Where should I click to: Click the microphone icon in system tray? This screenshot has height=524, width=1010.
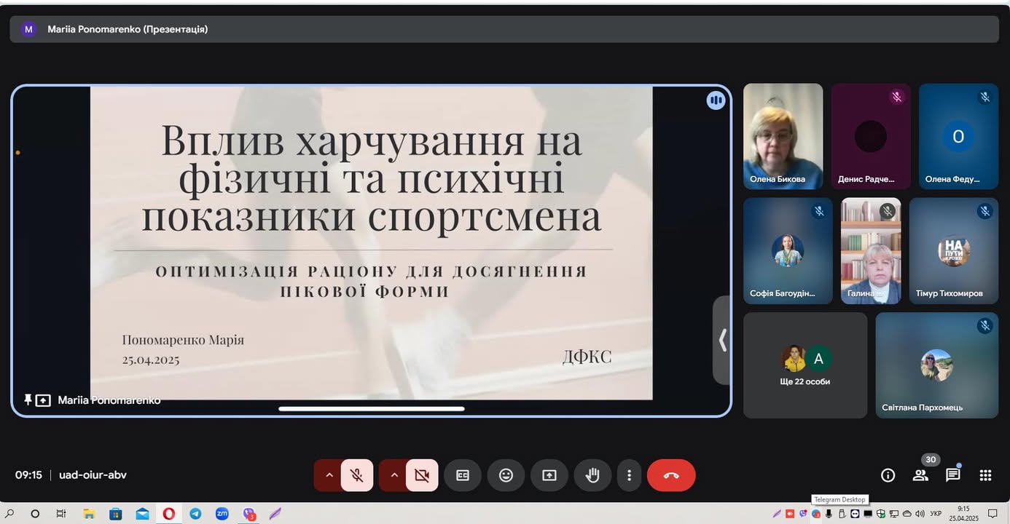829,514
